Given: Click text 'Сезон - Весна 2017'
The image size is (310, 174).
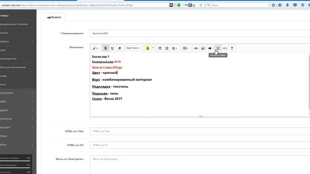Looking at the screenshot, I should click(x=107, y=99).
